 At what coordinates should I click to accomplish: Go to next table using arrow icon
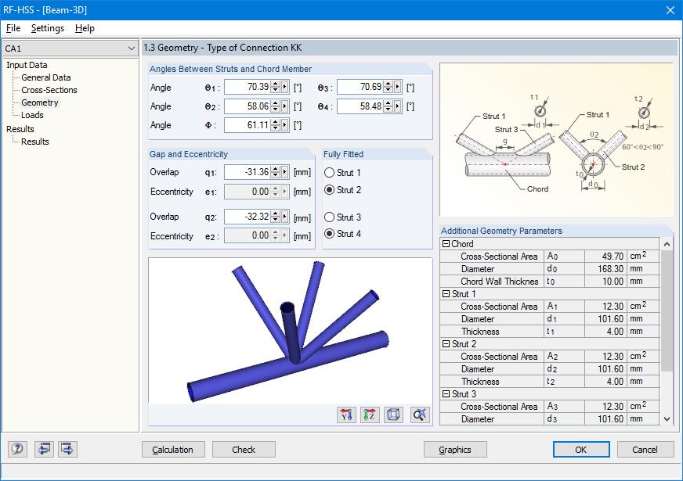point(67,449)
